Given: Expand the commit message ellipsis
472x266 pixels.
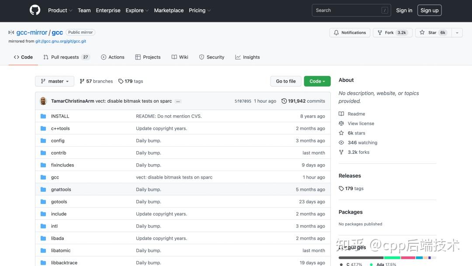Looking at the screenshot, I should (x=178, y=101).
